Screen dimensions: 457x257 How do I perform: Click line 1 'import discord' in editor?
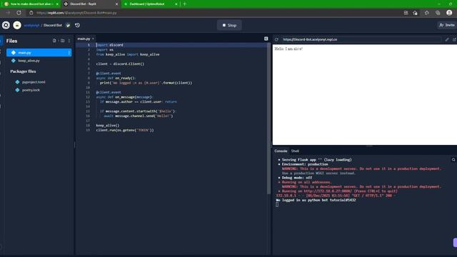point(109,45)
